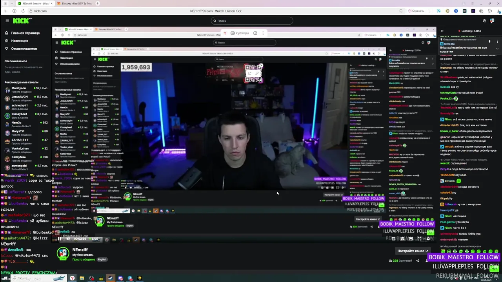Click the Спросить assistant button in browser toolbar
Image resolution: width=502 pixels, height=282 pixels.
(416, 11)
